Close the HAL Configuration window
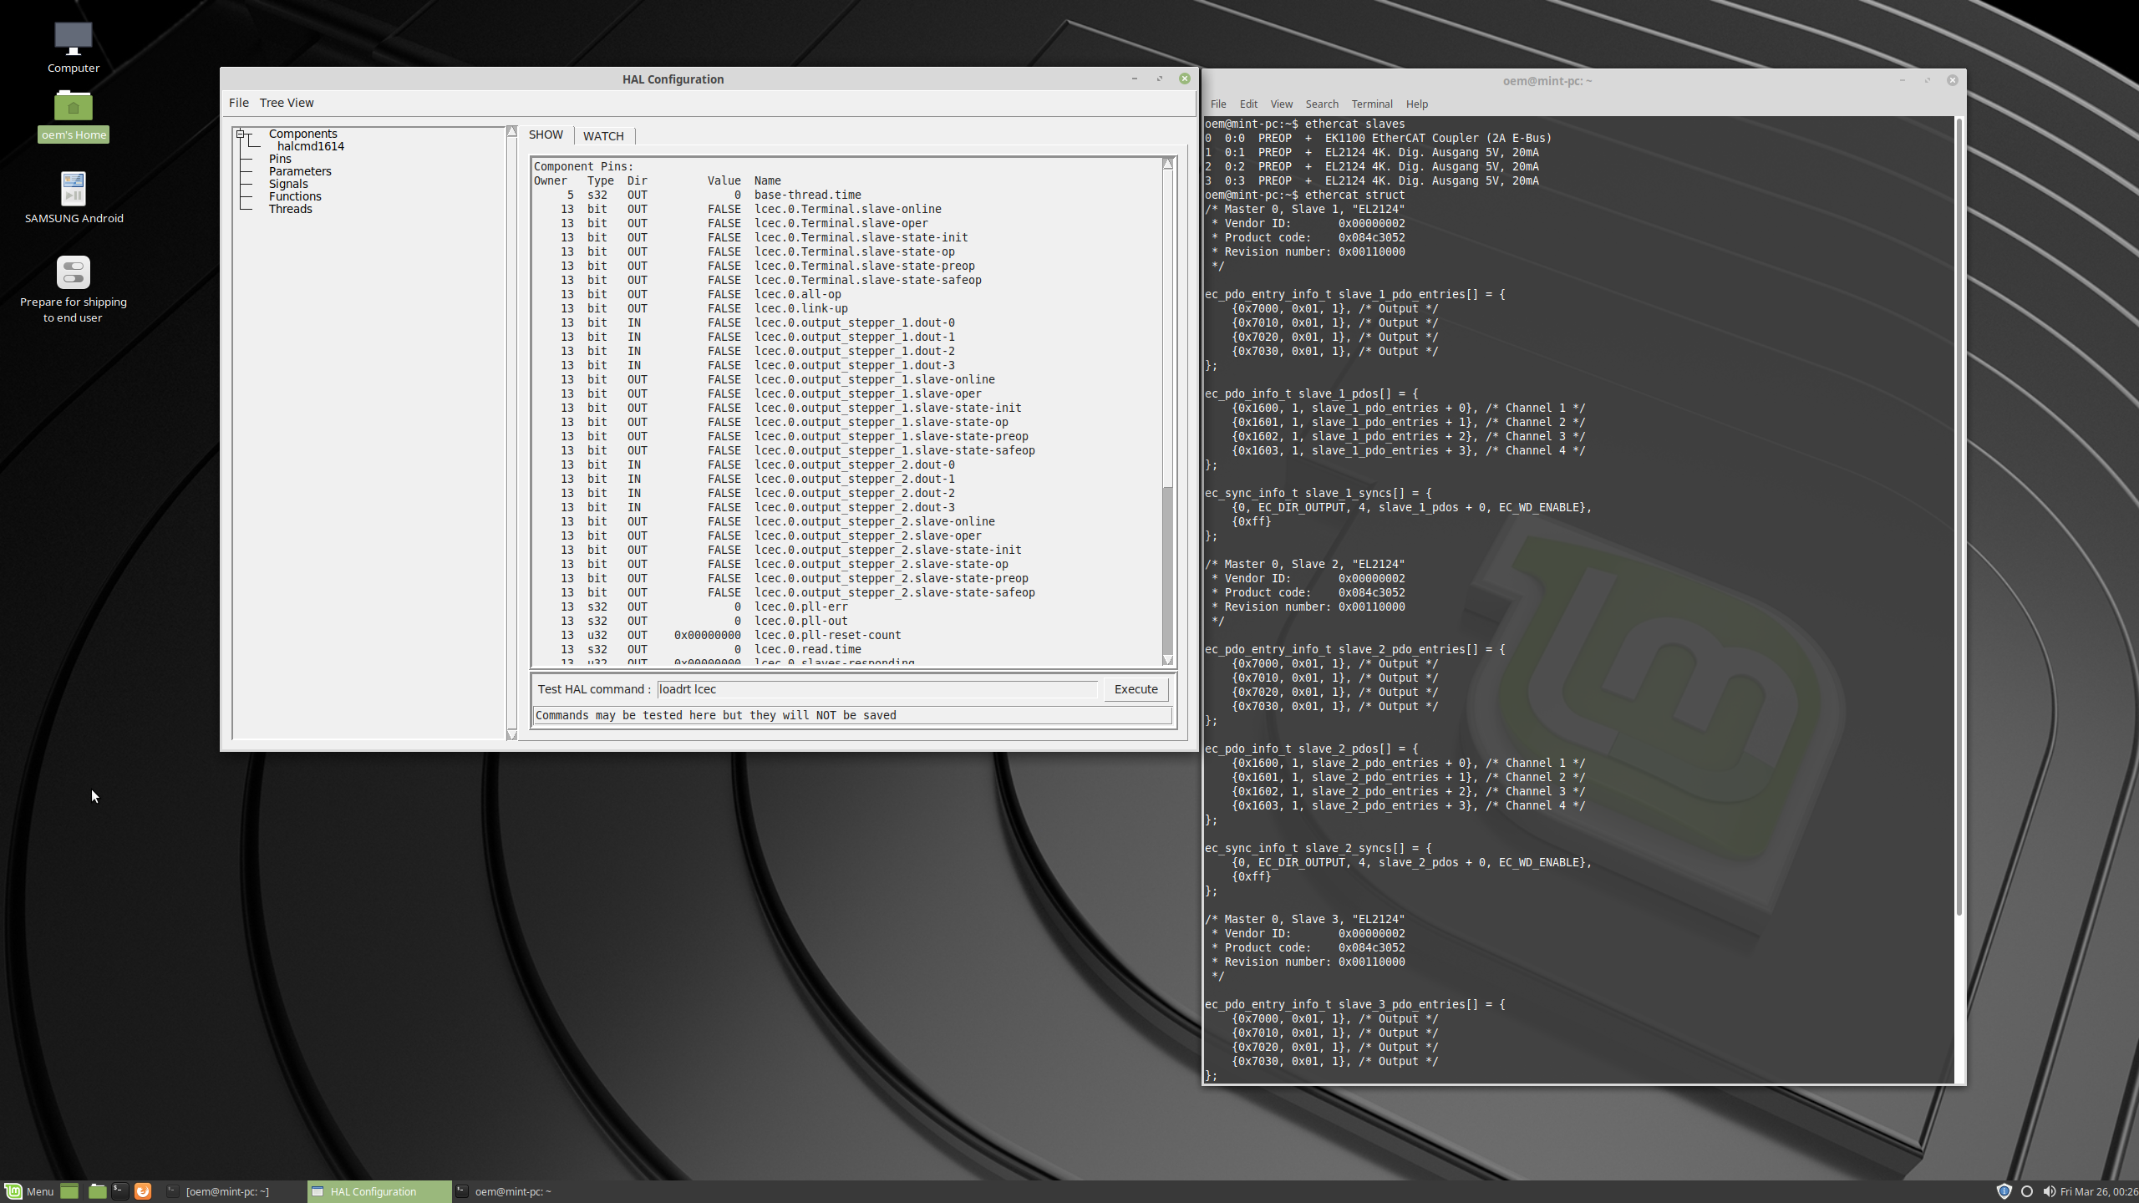Screen dimensions: 2139x1203 tap(1184, 79)
